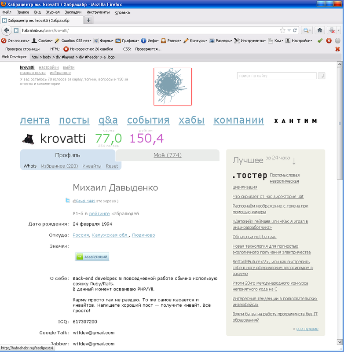Open личная почта link
Viewport: 344px width, 352px height.
click(x=33, y=73)
